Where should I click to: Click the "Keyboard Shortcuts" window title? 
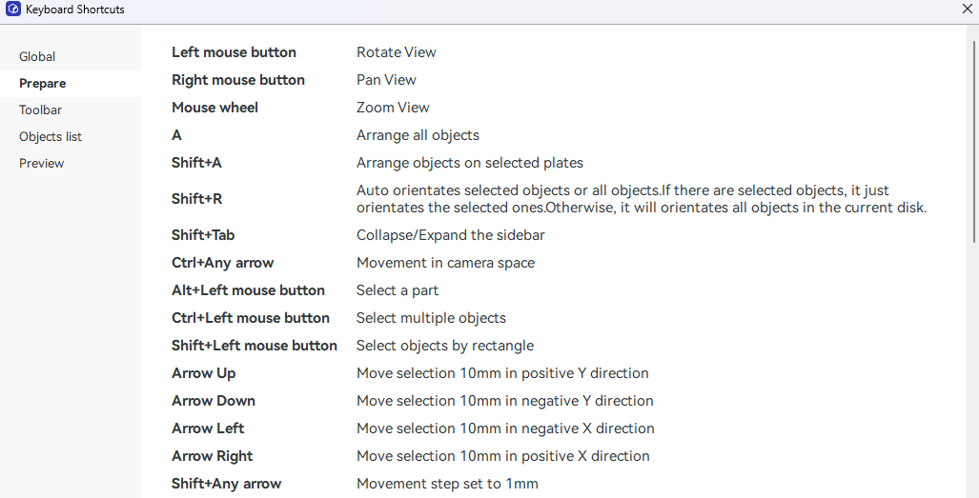pos(75,10)
